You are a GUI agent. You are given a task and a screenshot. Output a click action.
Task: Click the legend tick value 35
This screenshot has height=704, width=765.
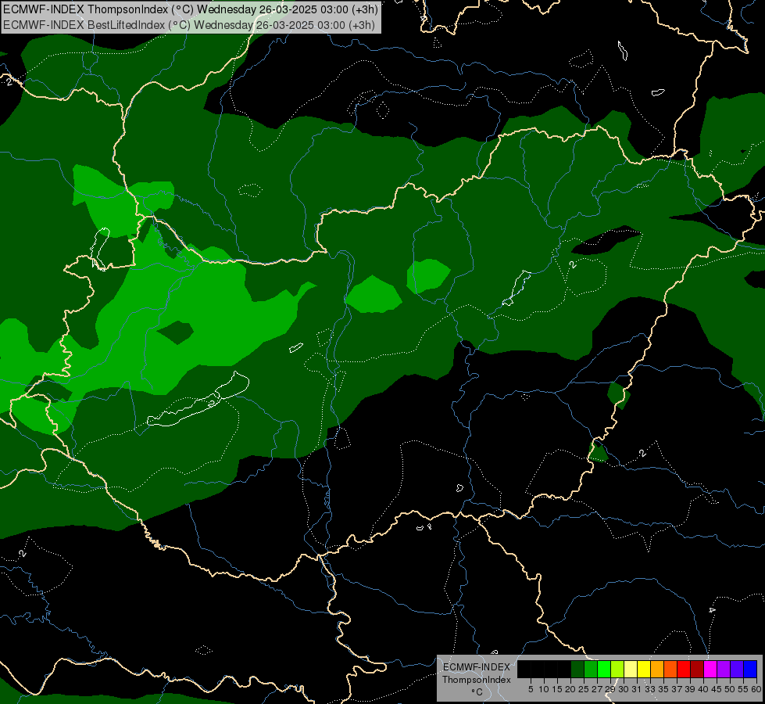[663, 689]
